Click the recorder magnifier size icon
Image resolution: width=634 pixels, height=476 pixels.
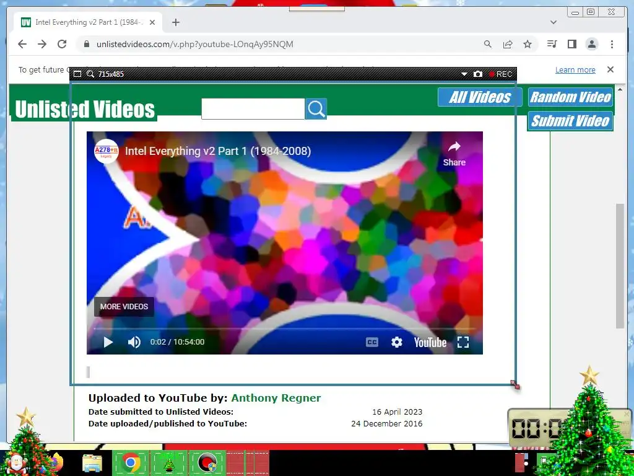[90, 74]
